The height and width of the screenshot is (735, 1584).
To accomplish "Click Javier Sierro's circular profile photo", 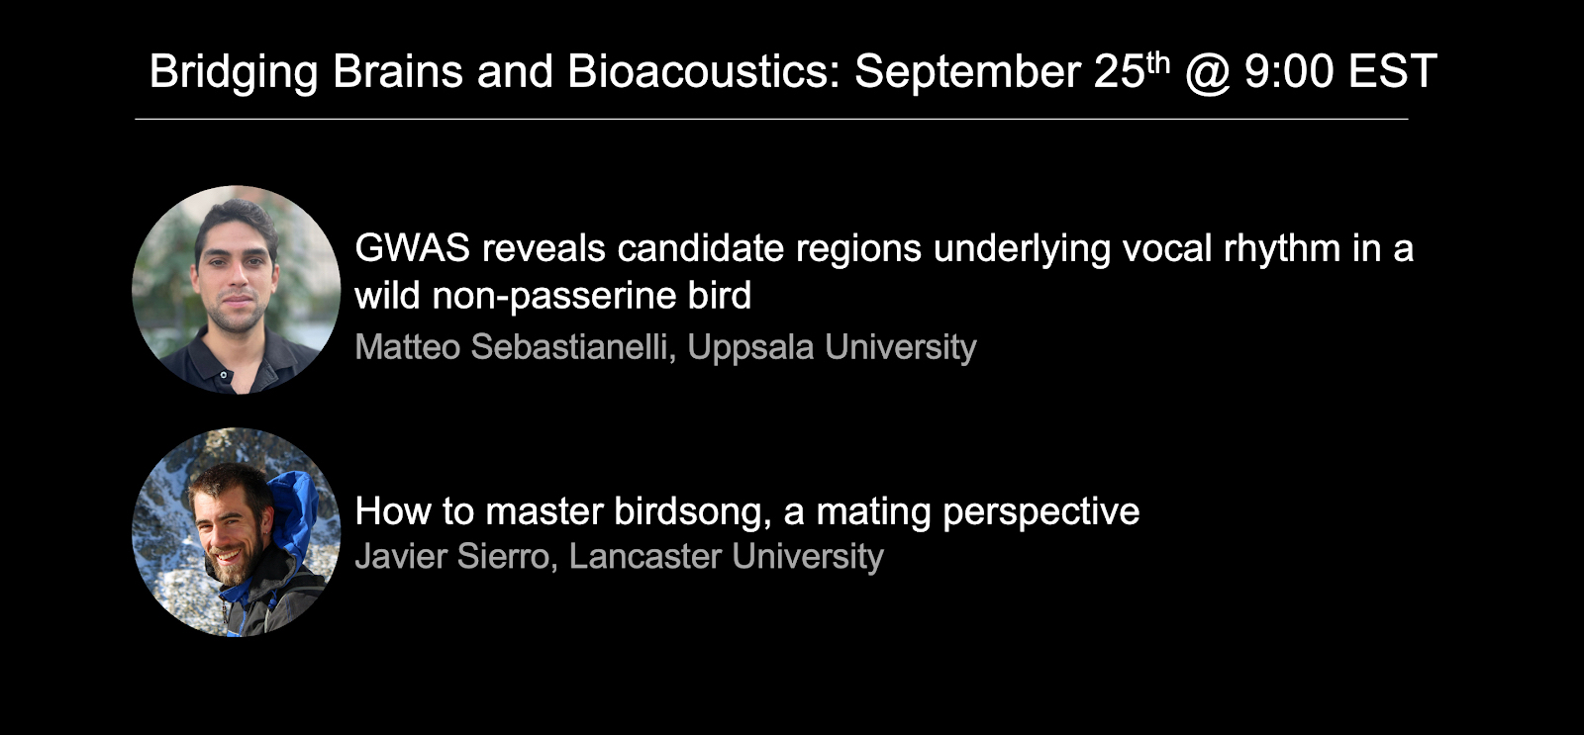I will 236,531.
